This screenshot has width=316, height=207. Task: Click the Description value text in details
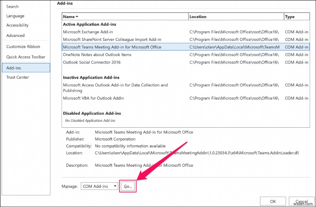coord(144,165)
